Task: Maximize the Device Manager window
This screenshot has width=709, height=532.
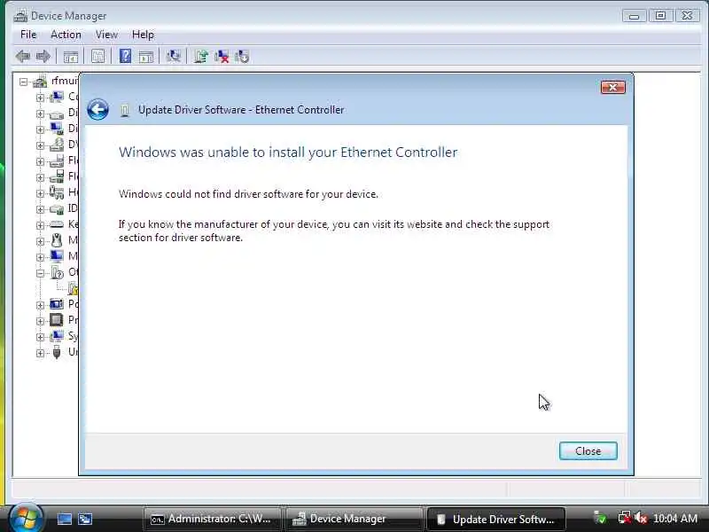Action: 660,16
